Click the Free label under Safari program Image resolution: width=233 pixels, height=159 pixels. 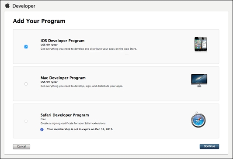(x=43, y=119)
